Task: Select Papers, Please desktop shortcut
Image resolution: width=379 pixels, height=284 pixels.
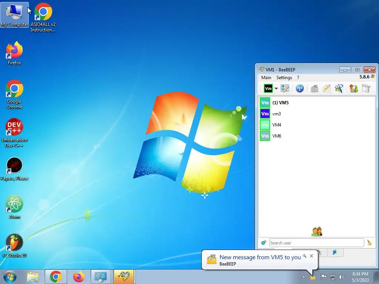Action: [14, 169]
